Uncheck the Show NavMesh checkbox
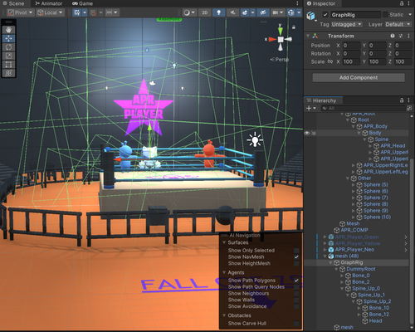 pyautogui.click(x=296, y=256)
